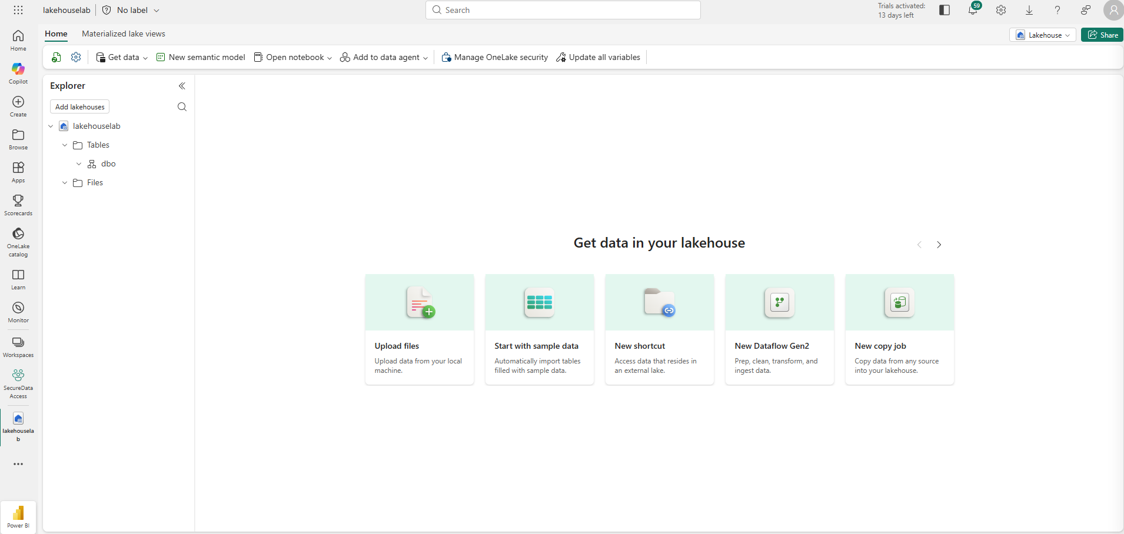
Task: Click New semantic model
Action: [201, 57]
